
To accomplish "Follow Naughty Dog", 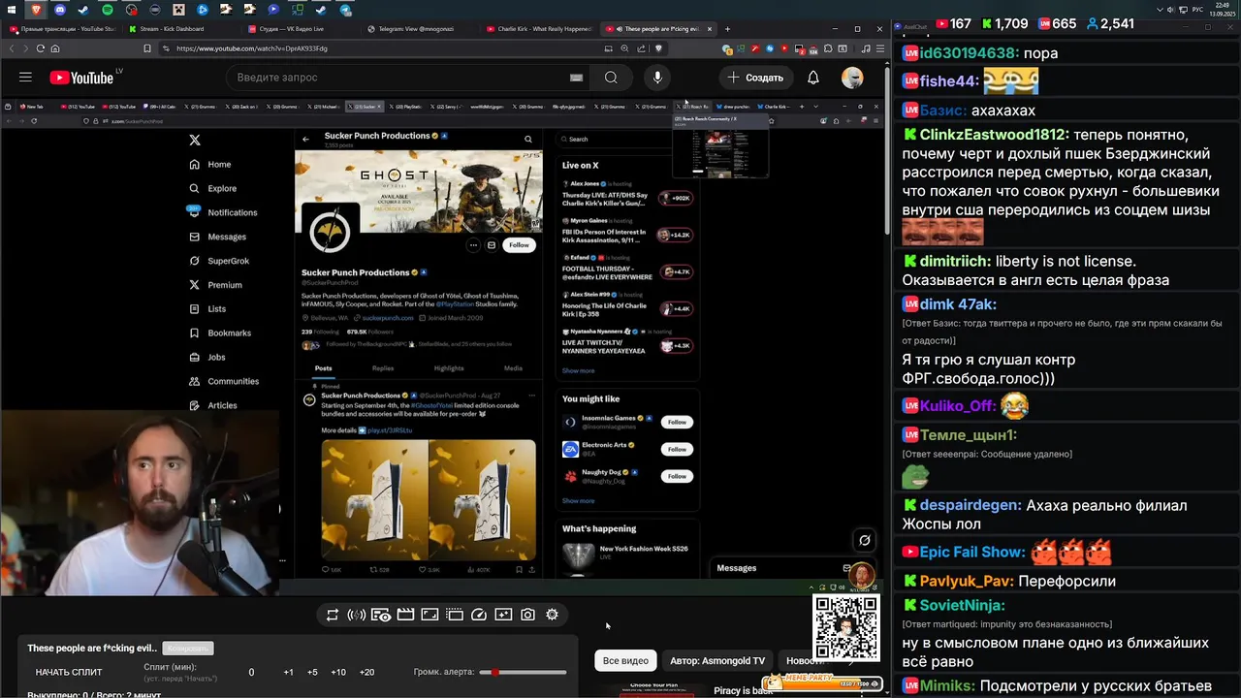I will tap(677, 476).
